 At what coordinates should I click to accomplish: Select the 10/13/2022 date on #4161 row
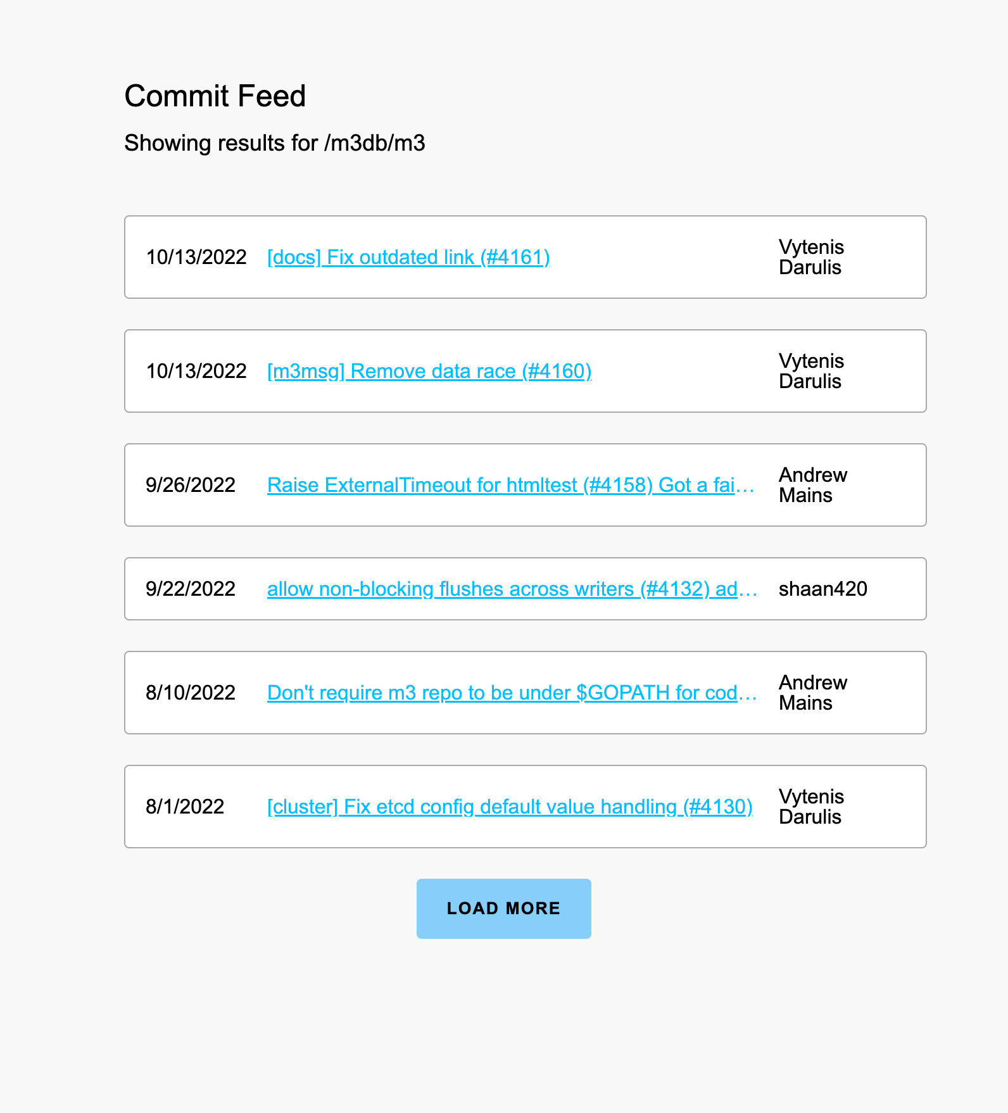(196, 257)
